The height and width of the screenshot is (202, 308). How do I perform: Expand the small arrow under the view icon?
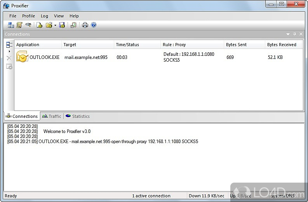point(9,51)
